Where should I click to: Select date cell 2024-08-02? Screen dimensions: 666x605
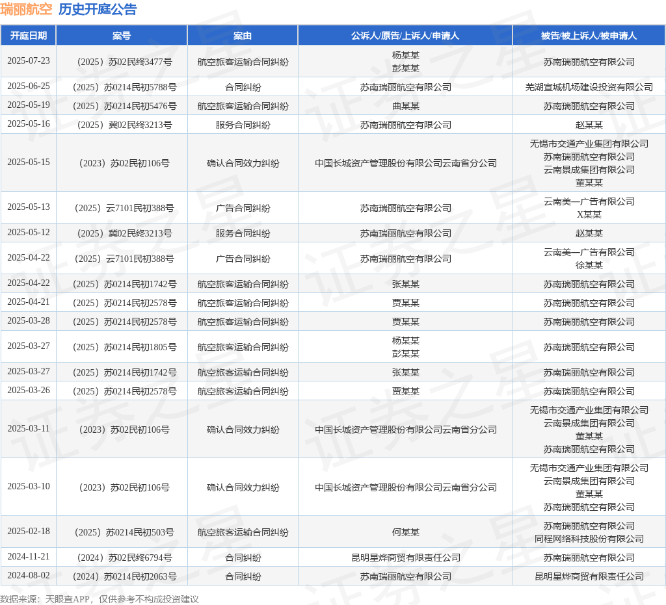pos(29,575)
